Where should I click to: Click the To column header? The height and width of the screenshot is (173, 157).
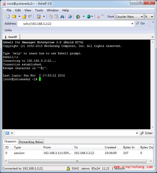[88, 147]
